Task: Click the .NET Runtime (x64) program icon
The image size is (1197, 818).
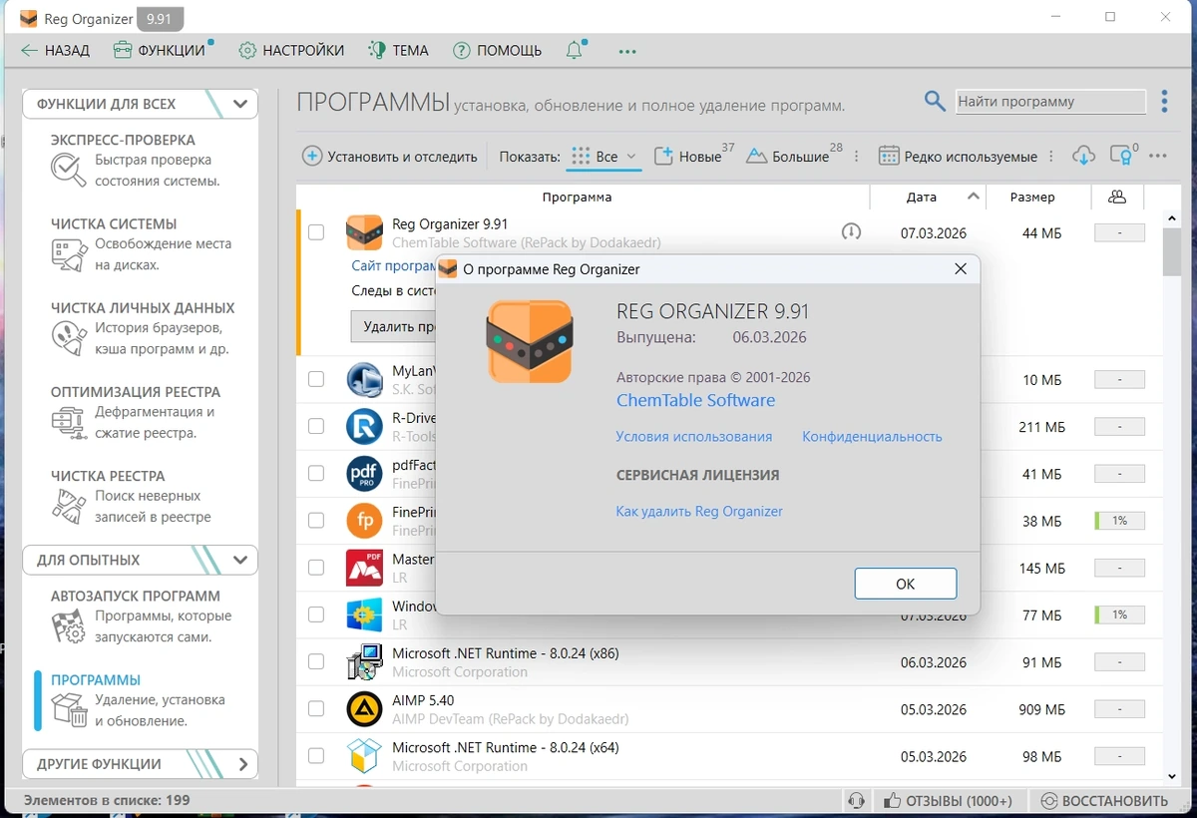Action: (364, 755)
